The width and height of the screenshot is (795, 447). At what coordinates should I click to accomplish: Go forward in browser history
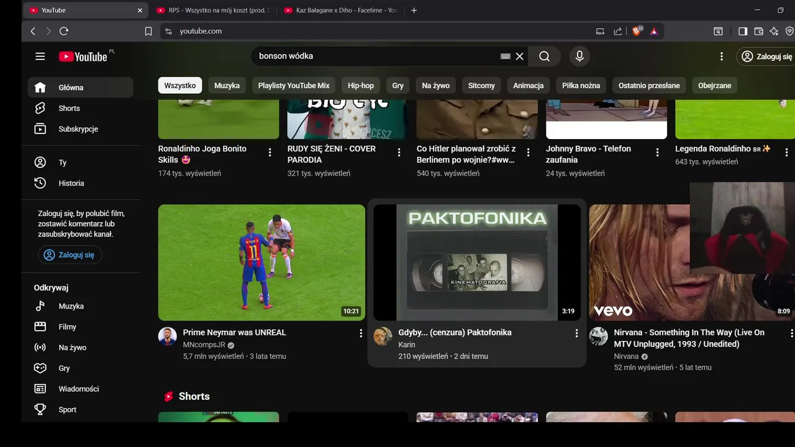(x=48, y=31)
